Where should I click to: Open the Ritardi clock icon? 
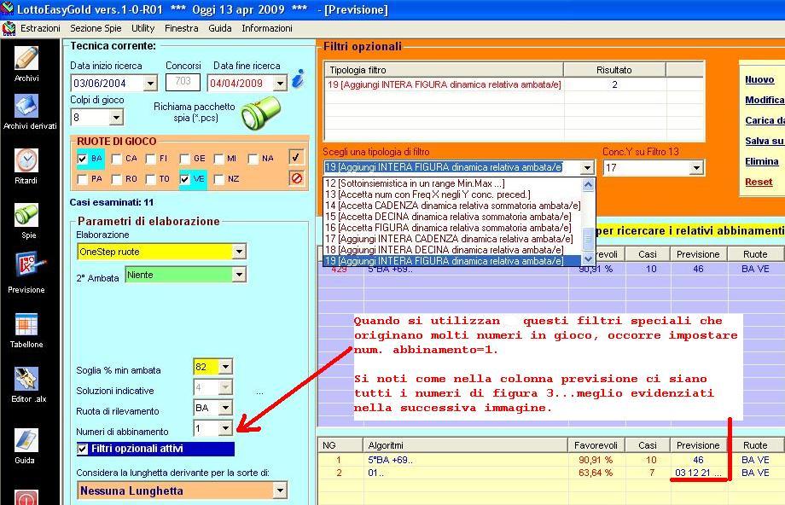pyautogui.click(x=26, y=160)
